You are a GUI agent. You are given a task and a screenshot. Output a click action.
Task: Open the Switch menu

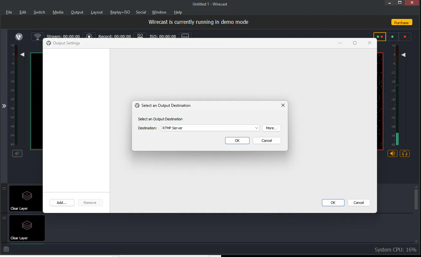click(39, 12)
